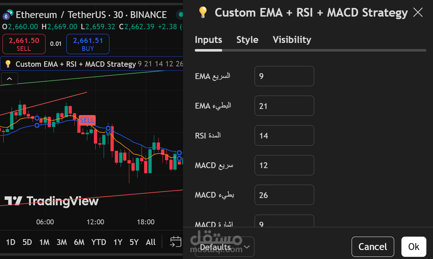Edit the fast EMA value field showing 9
The width and height of the screenshot is (433, 259).
[284, 76]
